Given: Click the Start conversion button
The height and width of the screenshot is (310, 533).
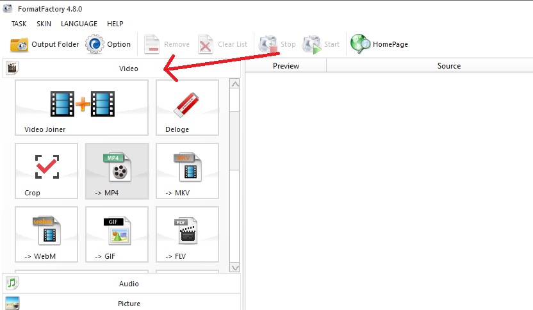Looking at the screenshot, I should pos(320,44).
